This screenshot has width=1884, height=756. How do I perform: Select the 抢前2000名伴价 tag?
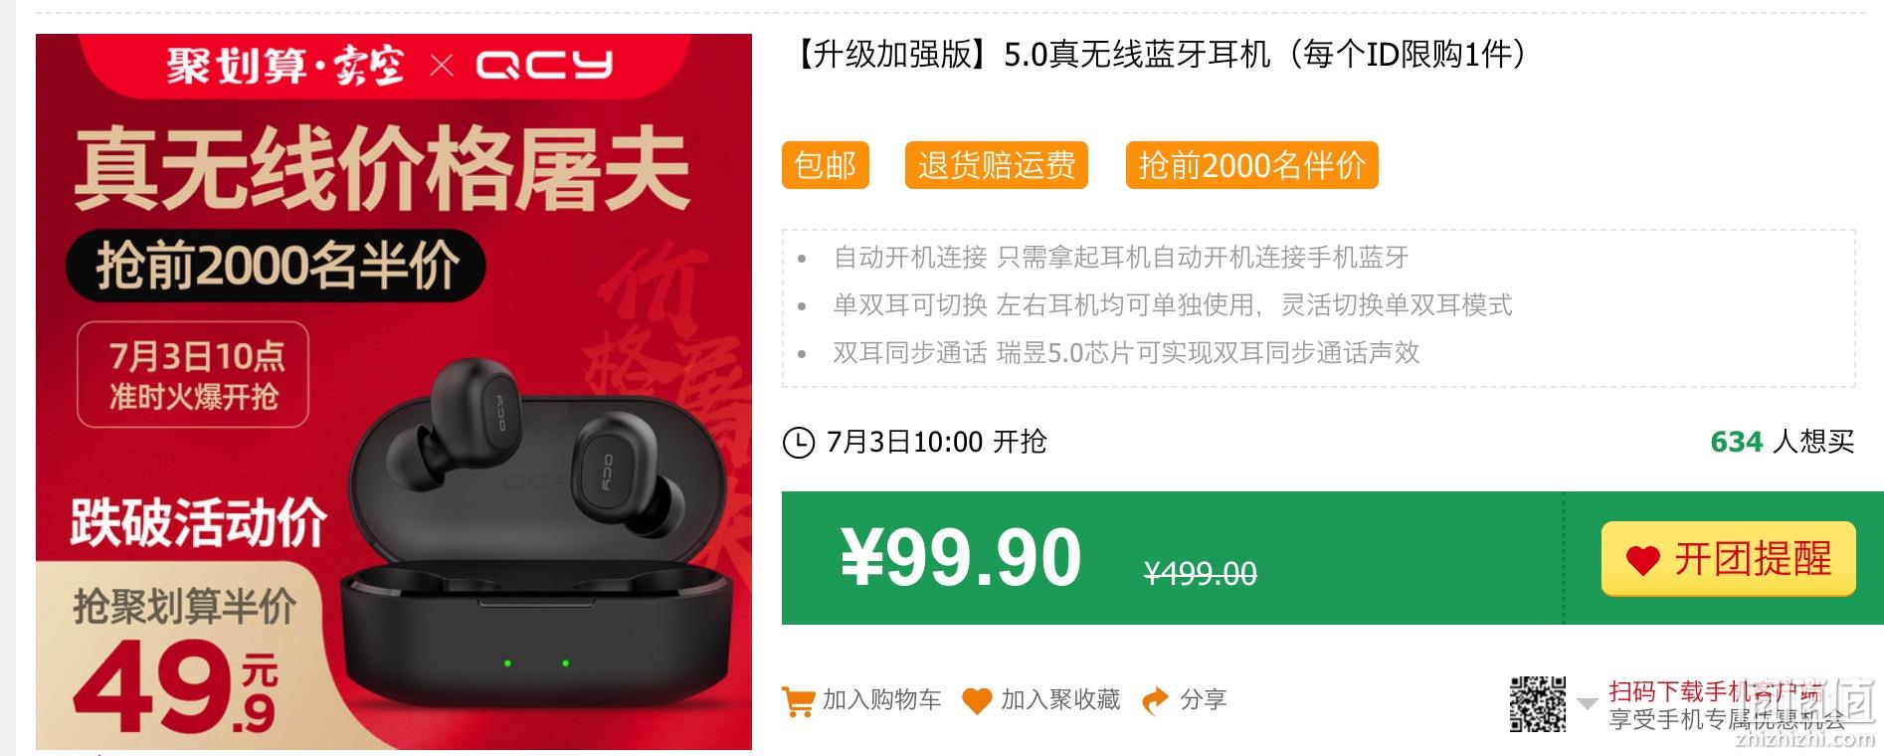point(1251,165)
